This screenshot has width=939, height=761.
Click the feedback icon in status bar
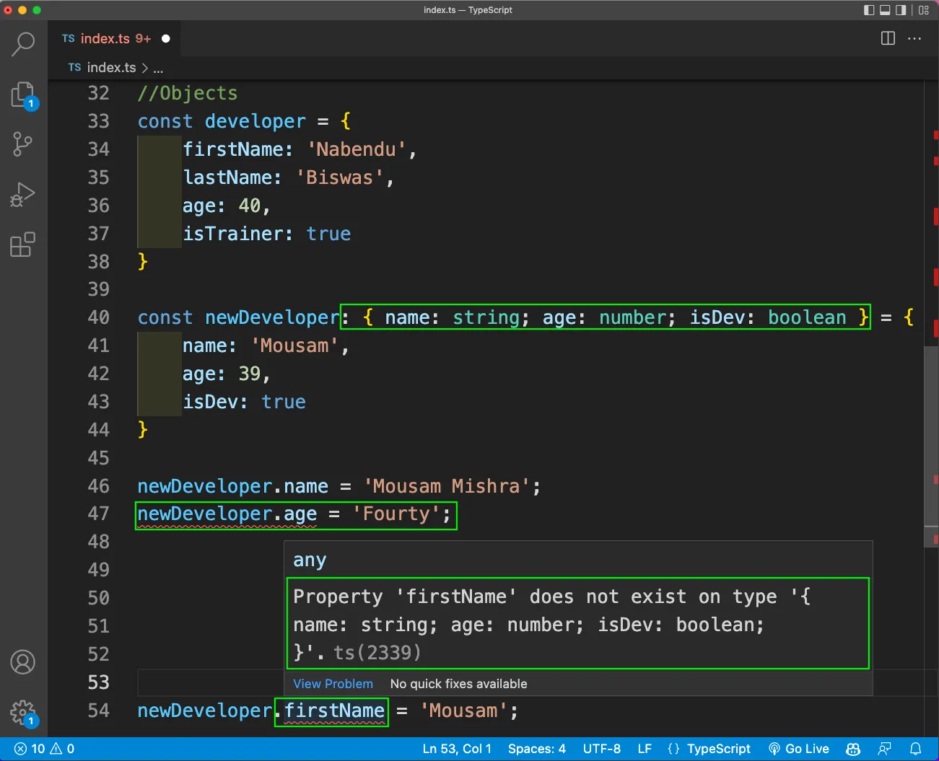coord(884,749)
